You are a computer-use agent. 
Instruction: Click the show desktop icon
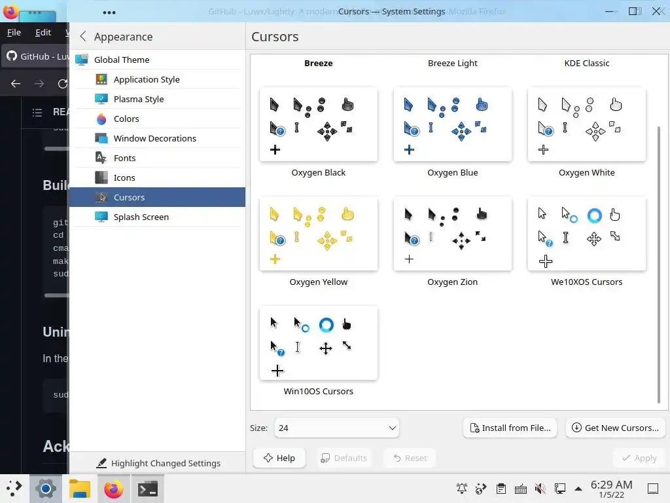pos(653,489)
